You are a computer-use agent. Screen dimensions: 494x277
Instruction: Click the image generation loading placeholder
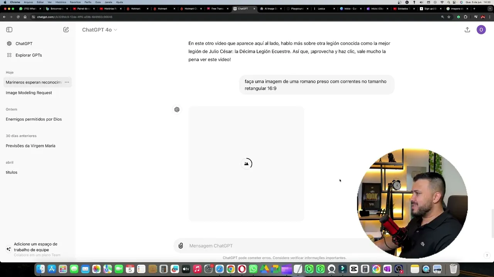tap(246, 164)
